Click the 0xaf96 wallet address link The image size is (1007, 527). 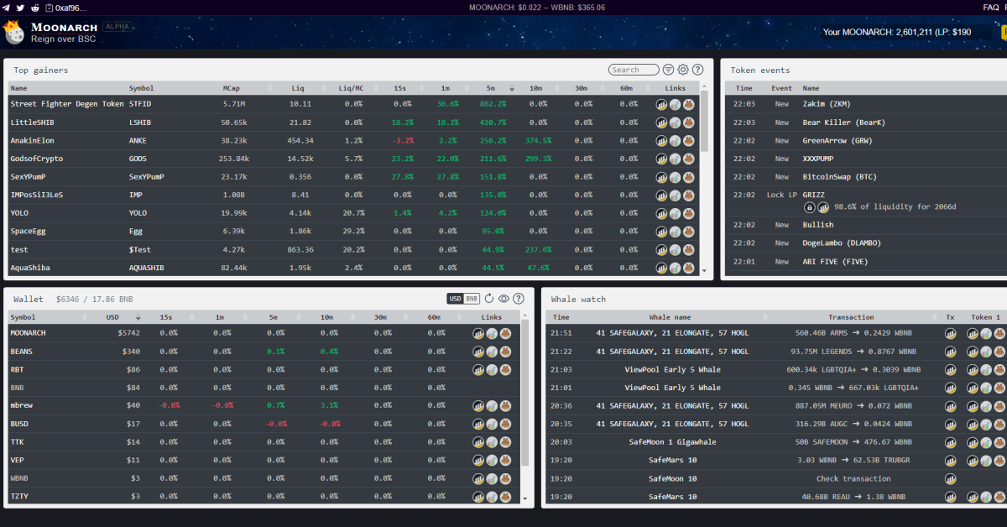71,7
